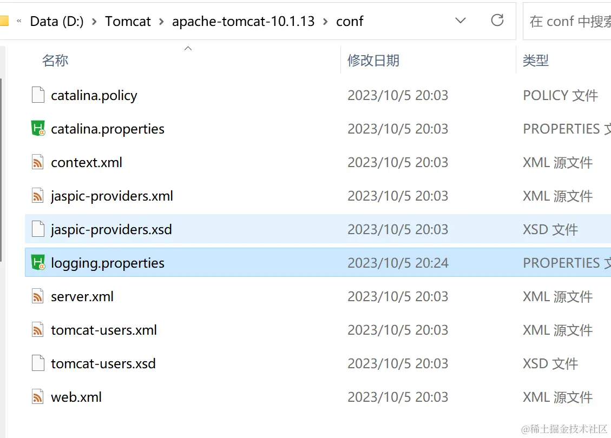Viewport: 611px width, 438px height.
Task: Expand chevron after apache-tomcat-10.1.13 breadcrumb
Action: click(x=325, y=22)
